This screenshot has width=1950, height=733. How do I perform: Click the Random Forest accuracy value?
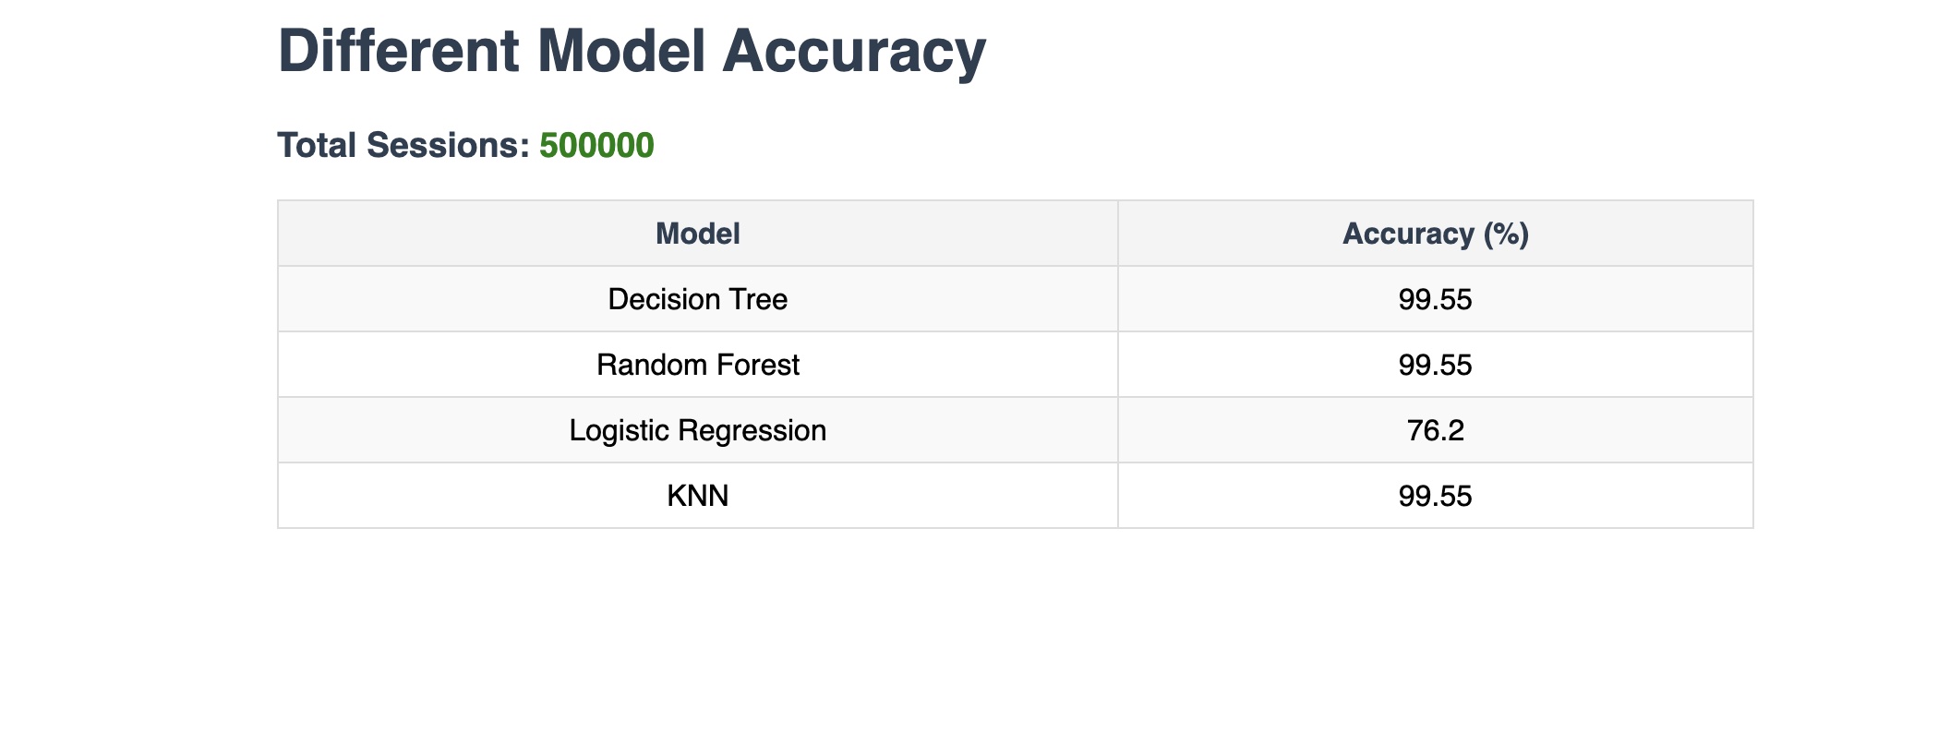tap(1435, 365)
